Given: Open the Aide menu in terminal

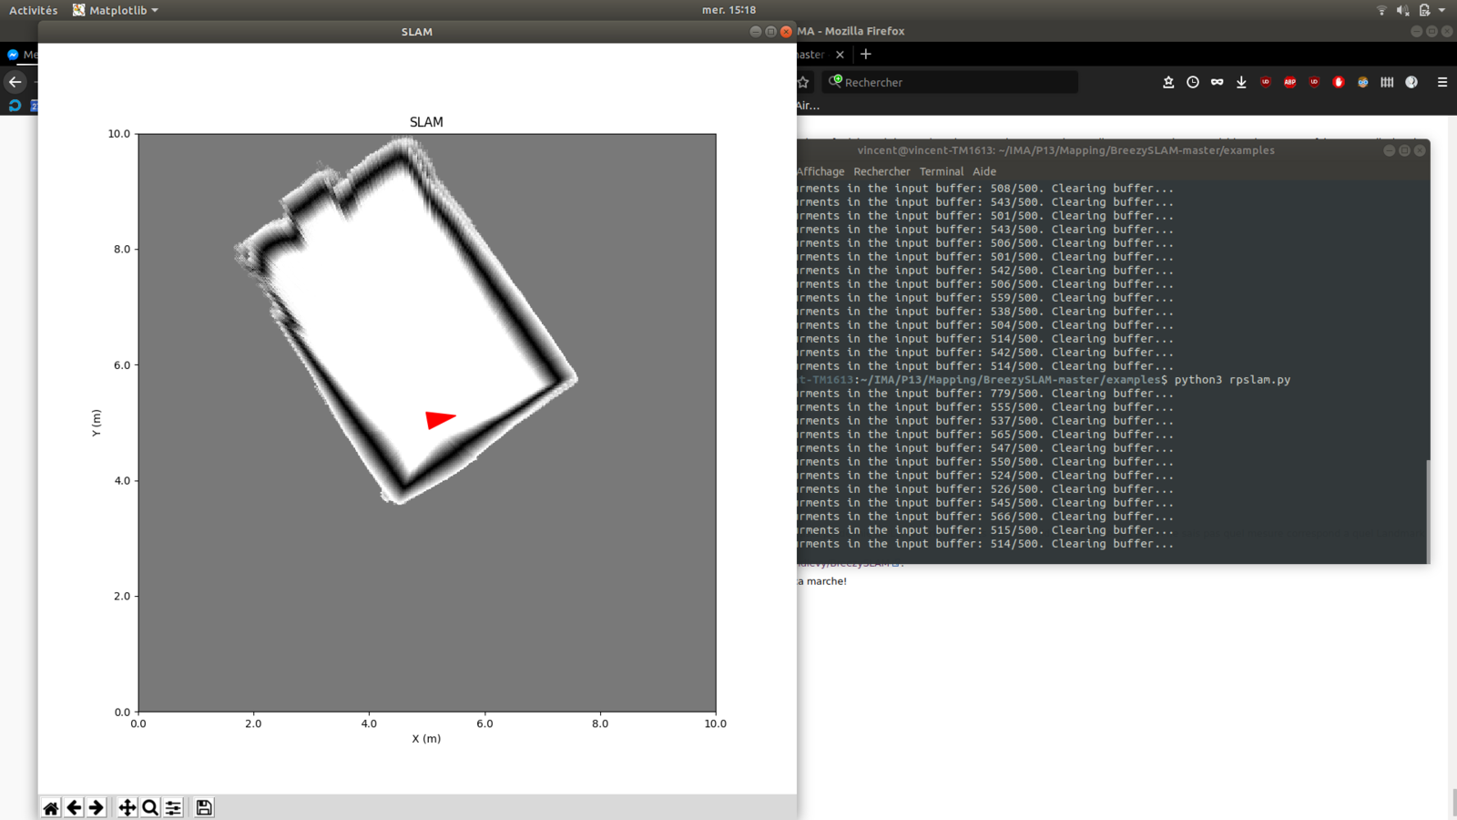Looking at the screenshot, I should [x=983, y=171].
